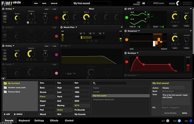
Task: Switch to the Settings tab
Action: pos(39,120)
